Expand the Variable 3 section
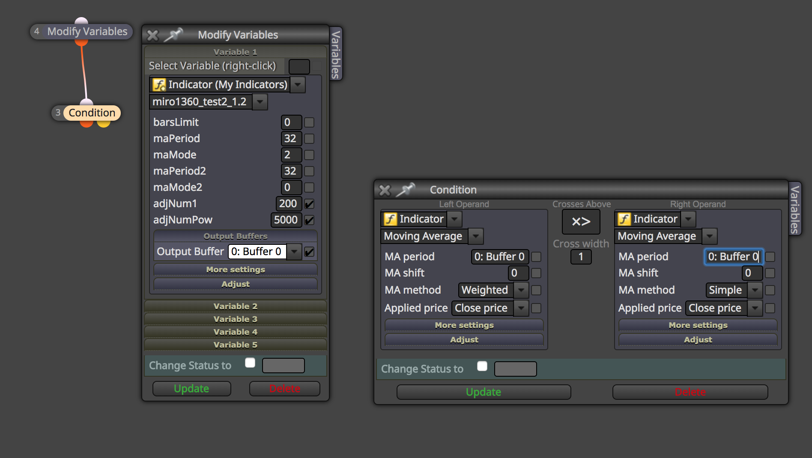 click(236, 319)
